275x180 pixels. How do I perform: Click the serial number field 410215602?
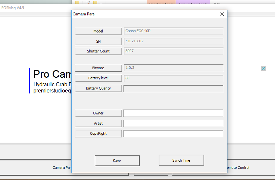click(174, 41)
